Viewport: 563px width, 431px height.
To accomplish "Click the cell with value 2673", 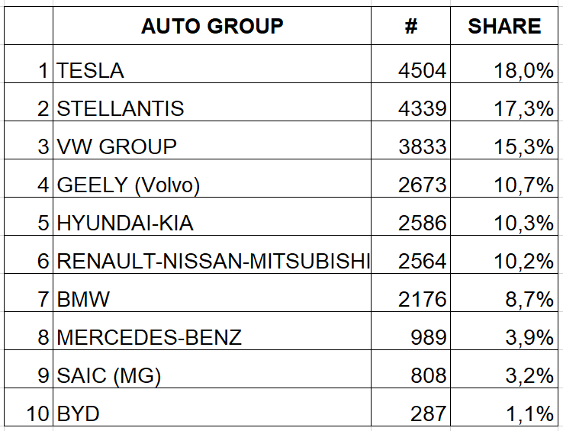I will pos(410,179).
